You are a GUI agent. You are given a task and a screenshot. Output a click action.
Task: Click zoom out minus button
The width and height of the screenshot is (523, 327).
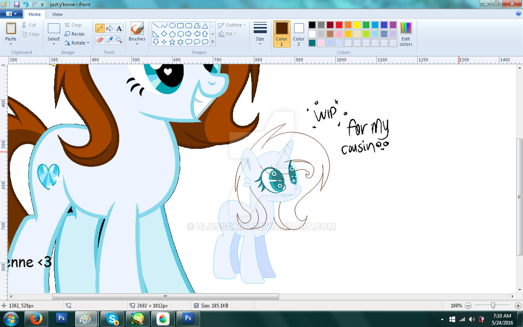coord(468,306)
